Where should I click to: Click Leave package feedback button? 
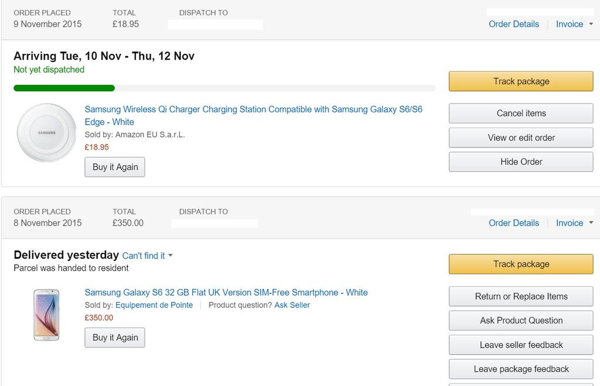pyautogui.click(x=521, y=369)
